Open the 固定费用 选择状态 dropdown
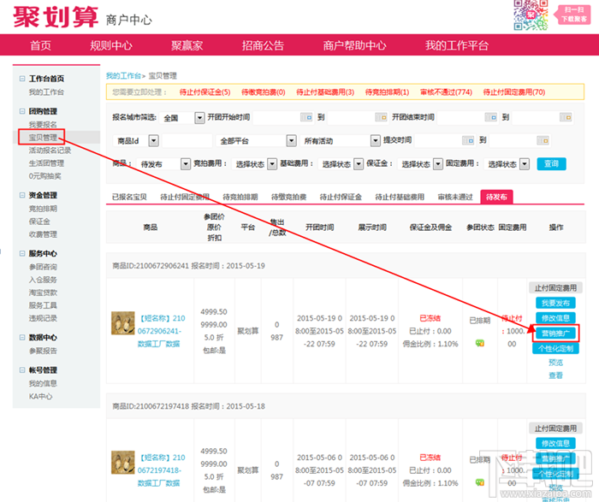This screenshot has width=599, height=502. coord(507,164)
